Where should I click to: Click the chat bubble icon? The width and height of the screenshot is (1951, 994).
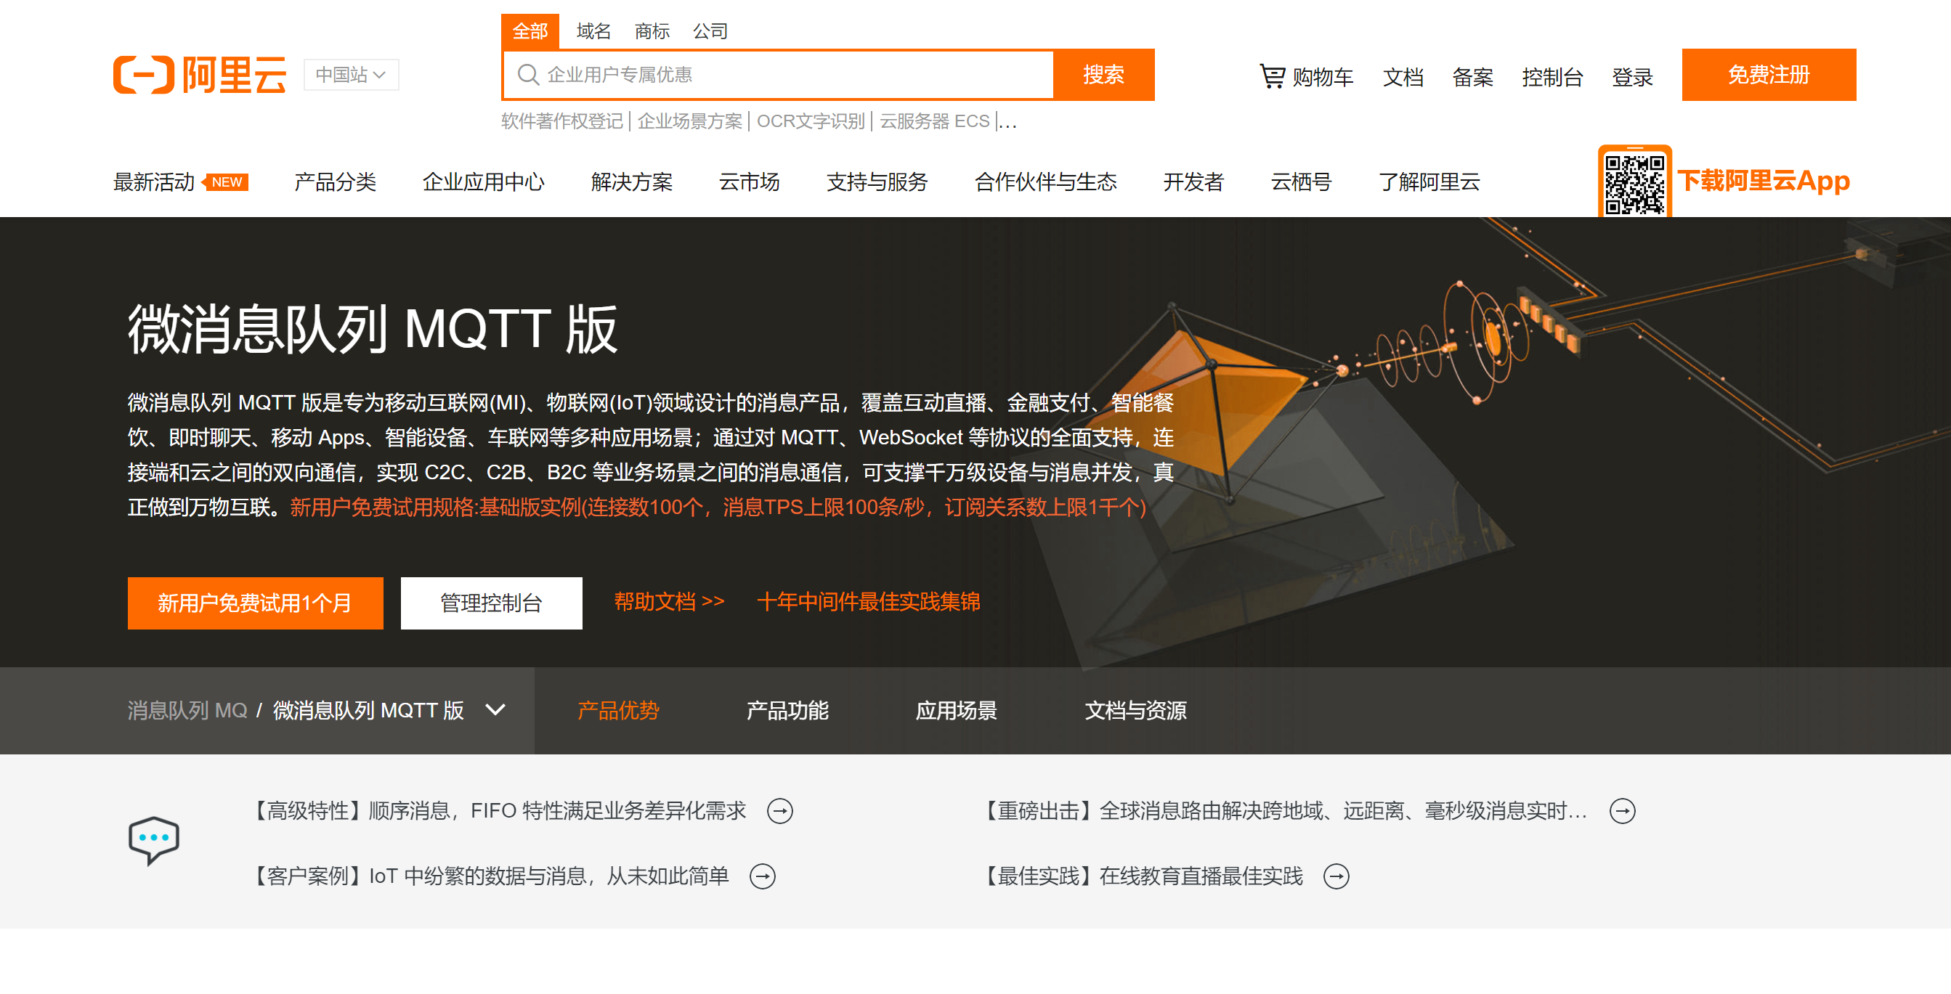click(154, 839)
